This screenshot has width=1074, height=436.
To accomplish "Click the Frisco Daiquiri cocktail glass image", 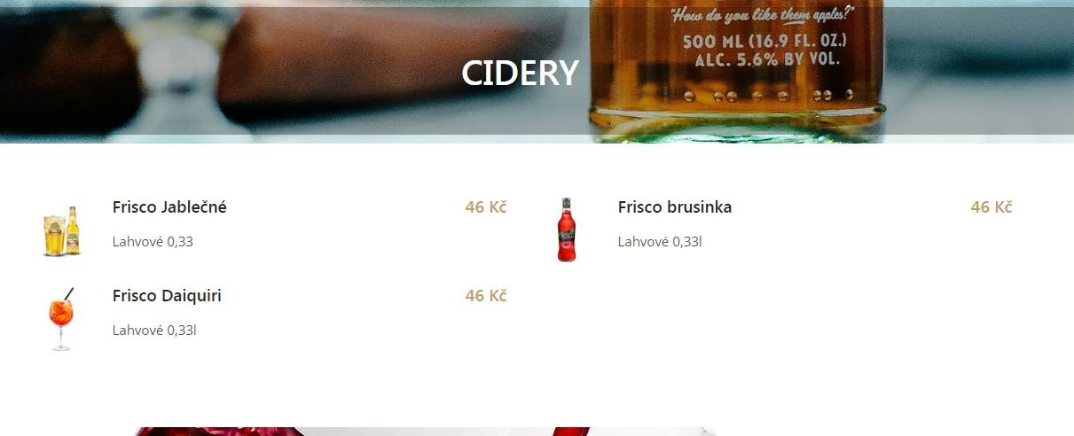I will [x=61, y=319].
